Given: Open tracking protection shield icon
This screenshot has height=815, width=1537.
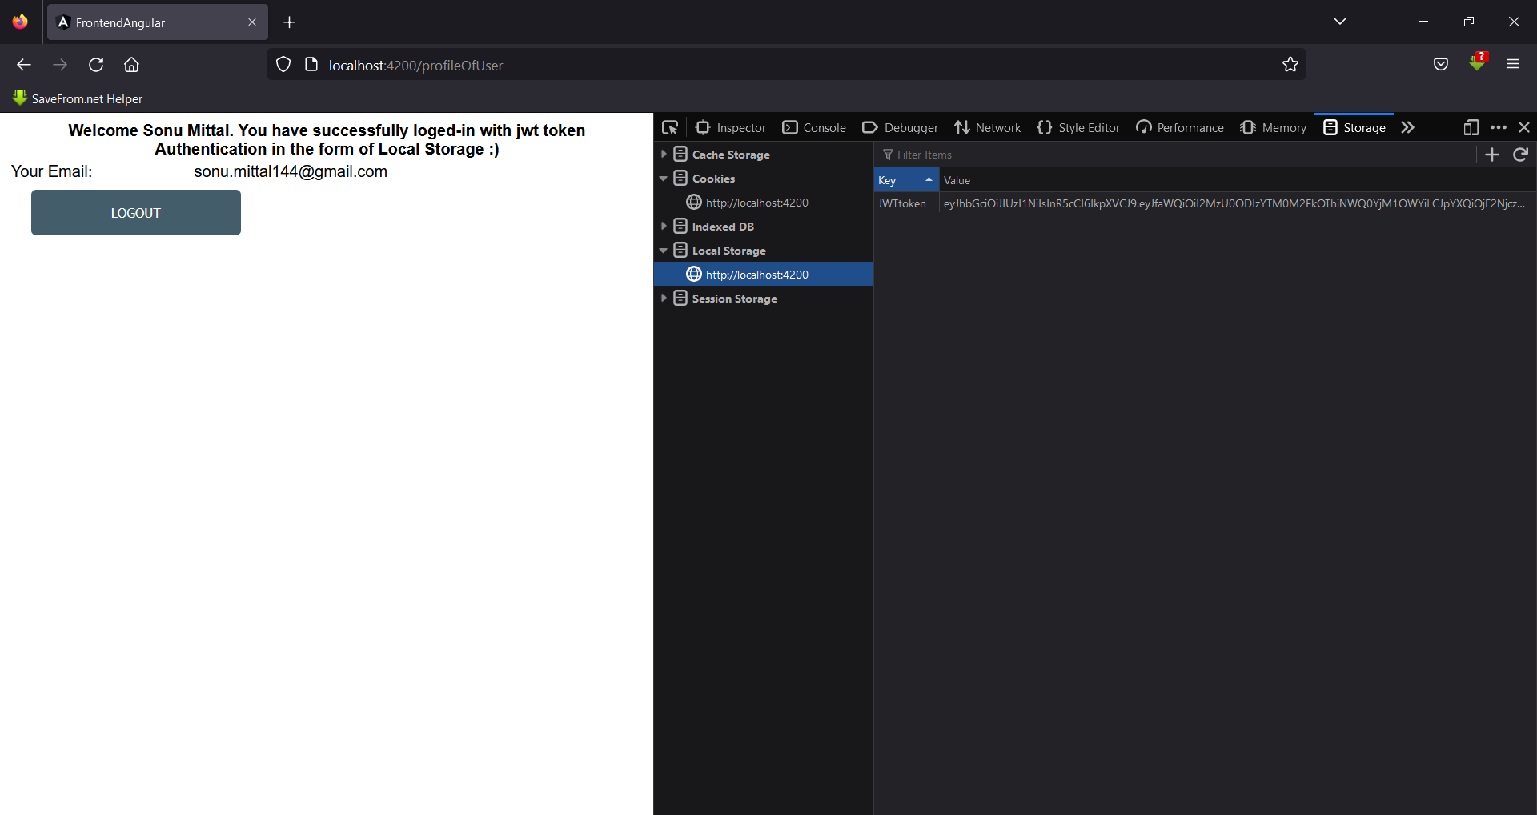Looking at the screenshot, I should (283, 65).
